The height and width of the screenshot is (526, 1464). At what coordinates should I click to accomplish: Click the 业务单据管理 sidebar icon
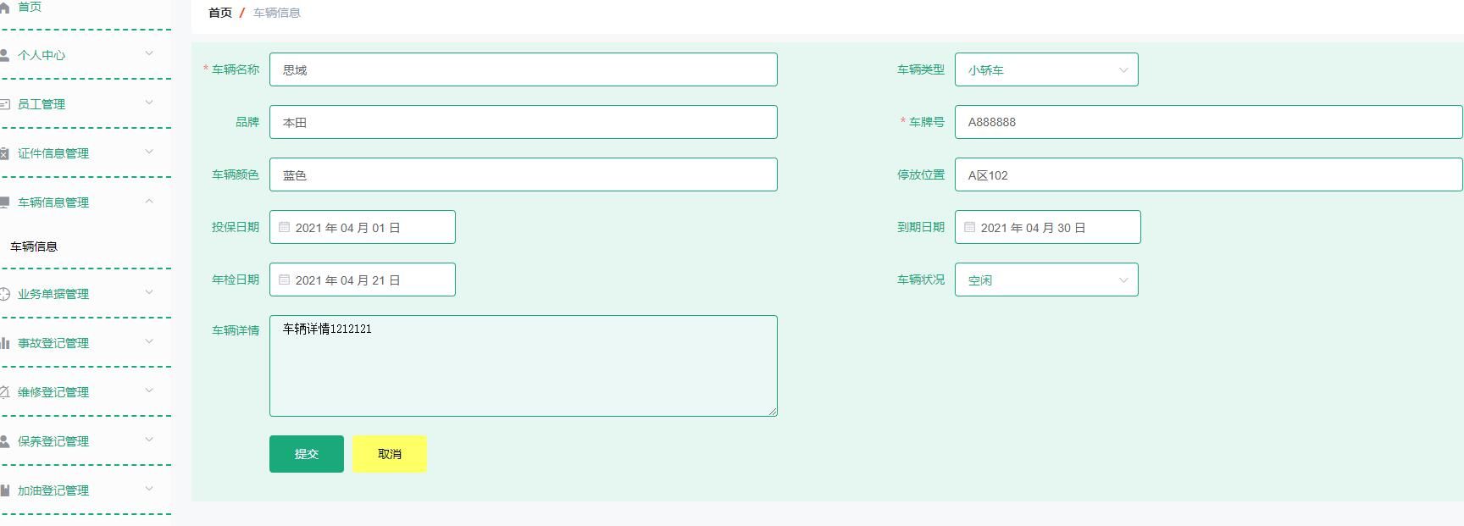click(x=5, y=294)
